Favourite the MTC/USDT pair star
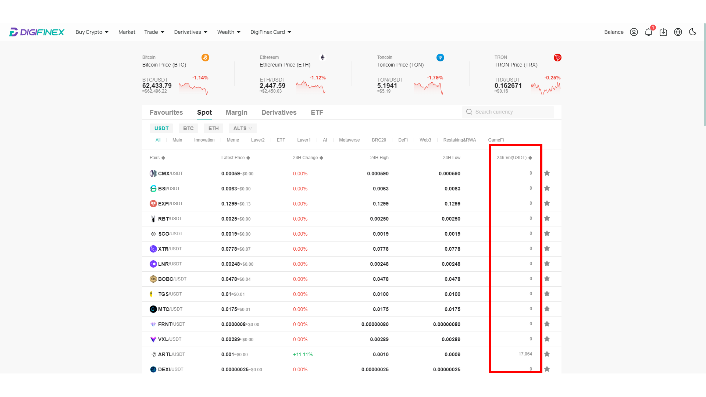Viewport: 706px width, 397px height. tap(547, 309)
